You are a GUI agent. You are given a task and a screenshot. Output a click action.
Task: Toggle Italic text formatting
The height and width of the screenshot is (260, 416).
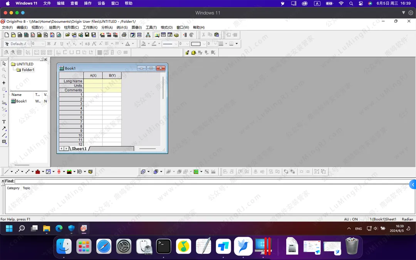coord(55,44)
